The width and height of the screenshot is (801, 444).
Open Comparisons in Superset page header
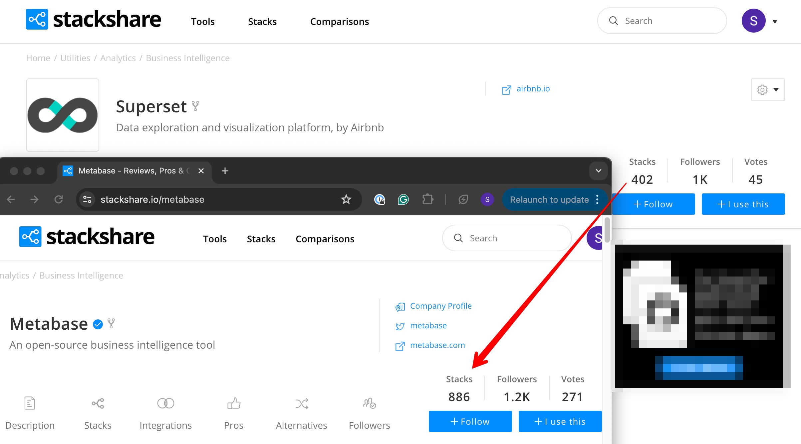(x=340, y=22)
